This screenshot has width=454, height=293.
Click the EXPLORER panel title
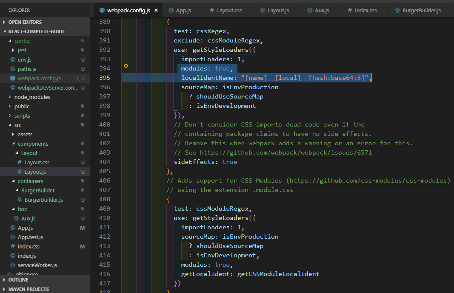click(x=19, y=10)
